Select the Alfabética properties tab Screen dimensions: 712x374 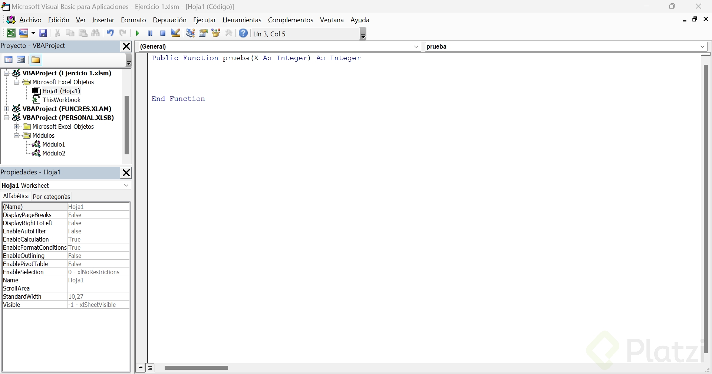[16, 196]
